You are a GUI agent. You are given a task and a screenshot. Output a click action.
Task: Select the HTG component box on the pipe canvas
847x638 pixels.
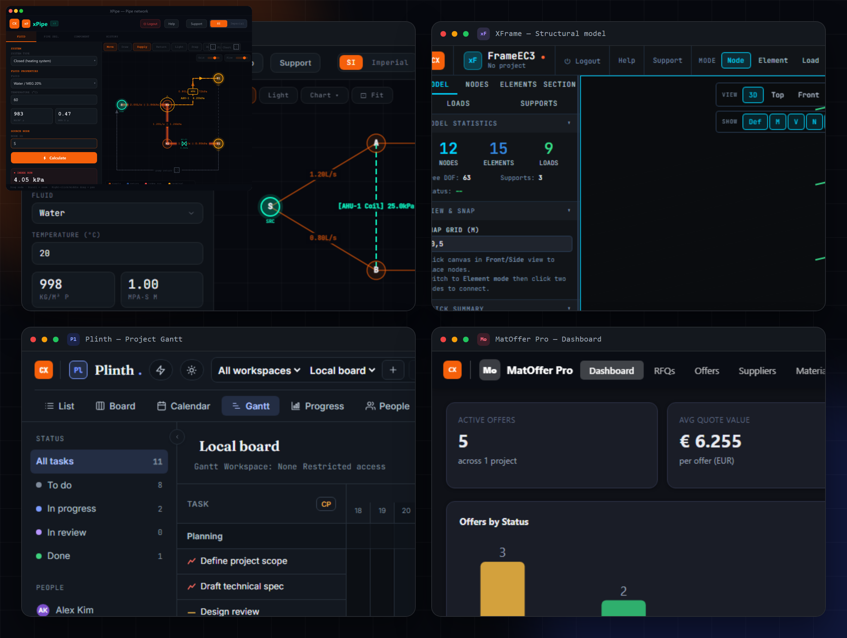tap(193, 91)
